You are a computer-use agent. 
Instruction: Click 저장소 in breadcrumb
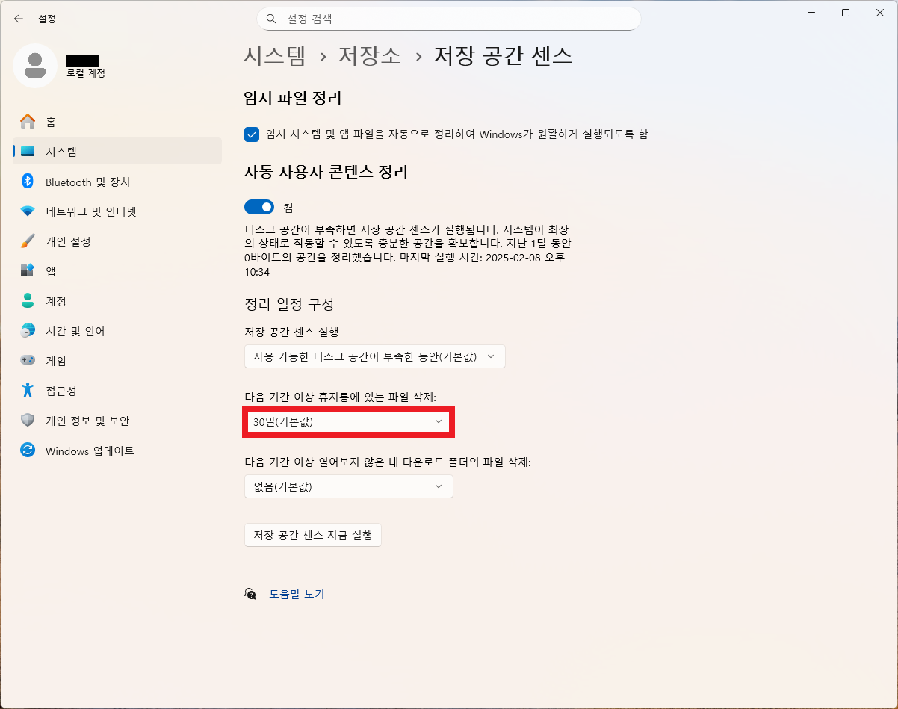pyautogui.click(x=370, y=55)
